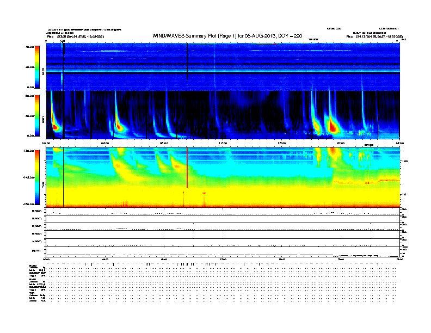This screenshot has height=333, width=431.
Task: Click the 20.00 label on RAD2 colorbar
Action: pos(29,67)
